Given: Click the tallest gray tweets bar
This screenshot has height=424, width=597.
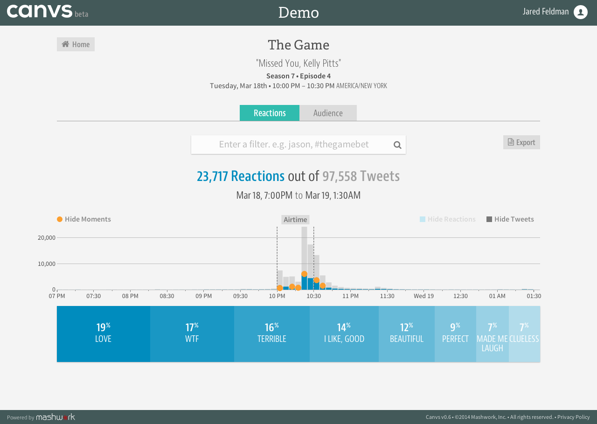Looking at the screenshot, I should coord(304,249).
